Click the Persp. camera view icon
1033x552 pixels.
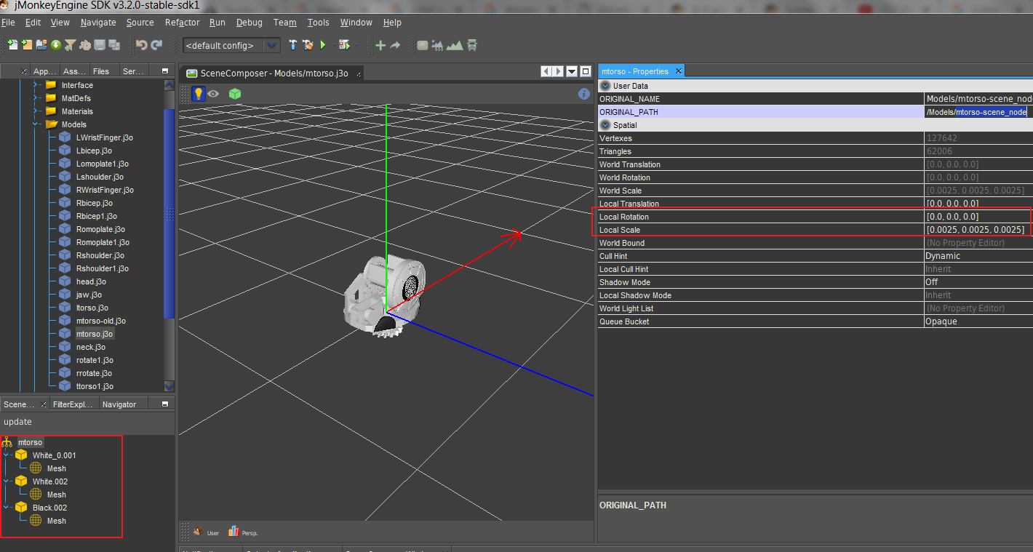point(234,532)
